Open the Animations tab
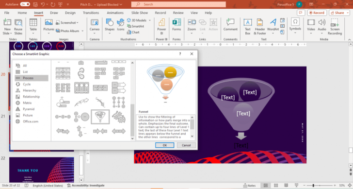The width and height of the screenshot is (353, 189). point(115,13)
